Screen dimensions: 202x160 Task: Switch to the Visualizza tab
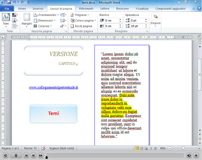[142, 9]
